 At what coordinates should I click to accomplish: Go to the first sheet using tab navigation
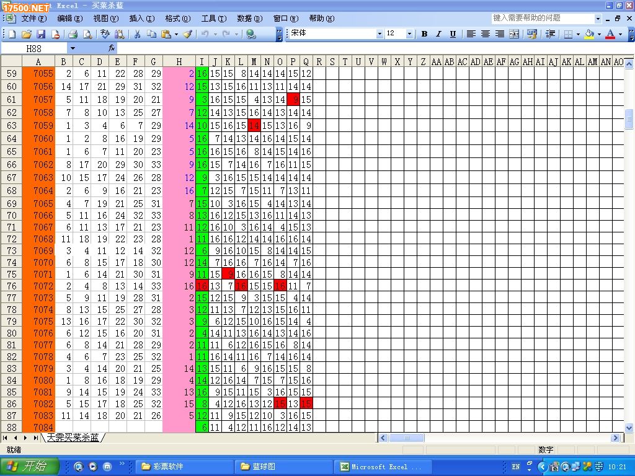tap(5, 438)
